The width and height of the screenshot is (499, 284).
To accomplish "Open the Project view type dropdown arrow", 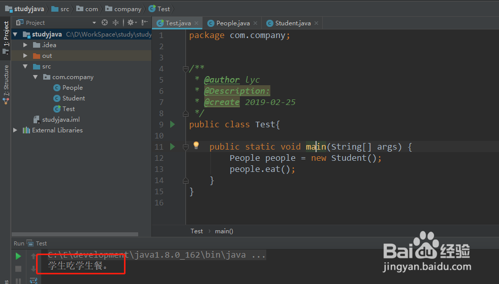I will (x=94, y=23).
